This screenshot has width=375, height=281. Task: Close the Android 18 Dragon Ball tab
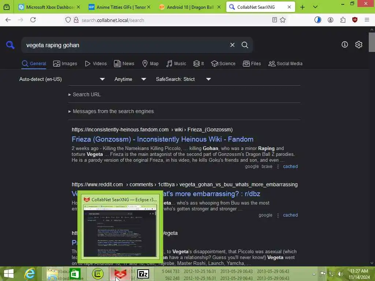click(x=219, y=7)
